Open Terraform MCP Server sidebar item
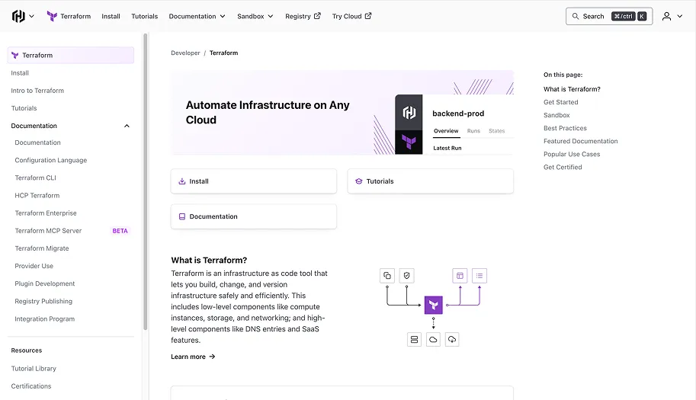 pos(48,231)
